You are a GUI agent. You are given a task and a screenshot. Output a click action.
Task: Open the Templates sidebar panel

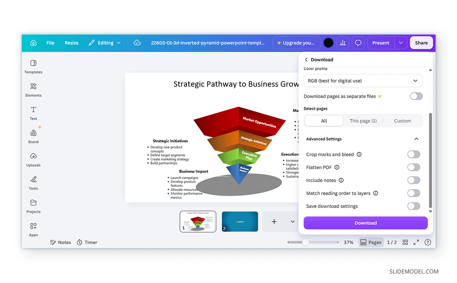click(34, 66)
